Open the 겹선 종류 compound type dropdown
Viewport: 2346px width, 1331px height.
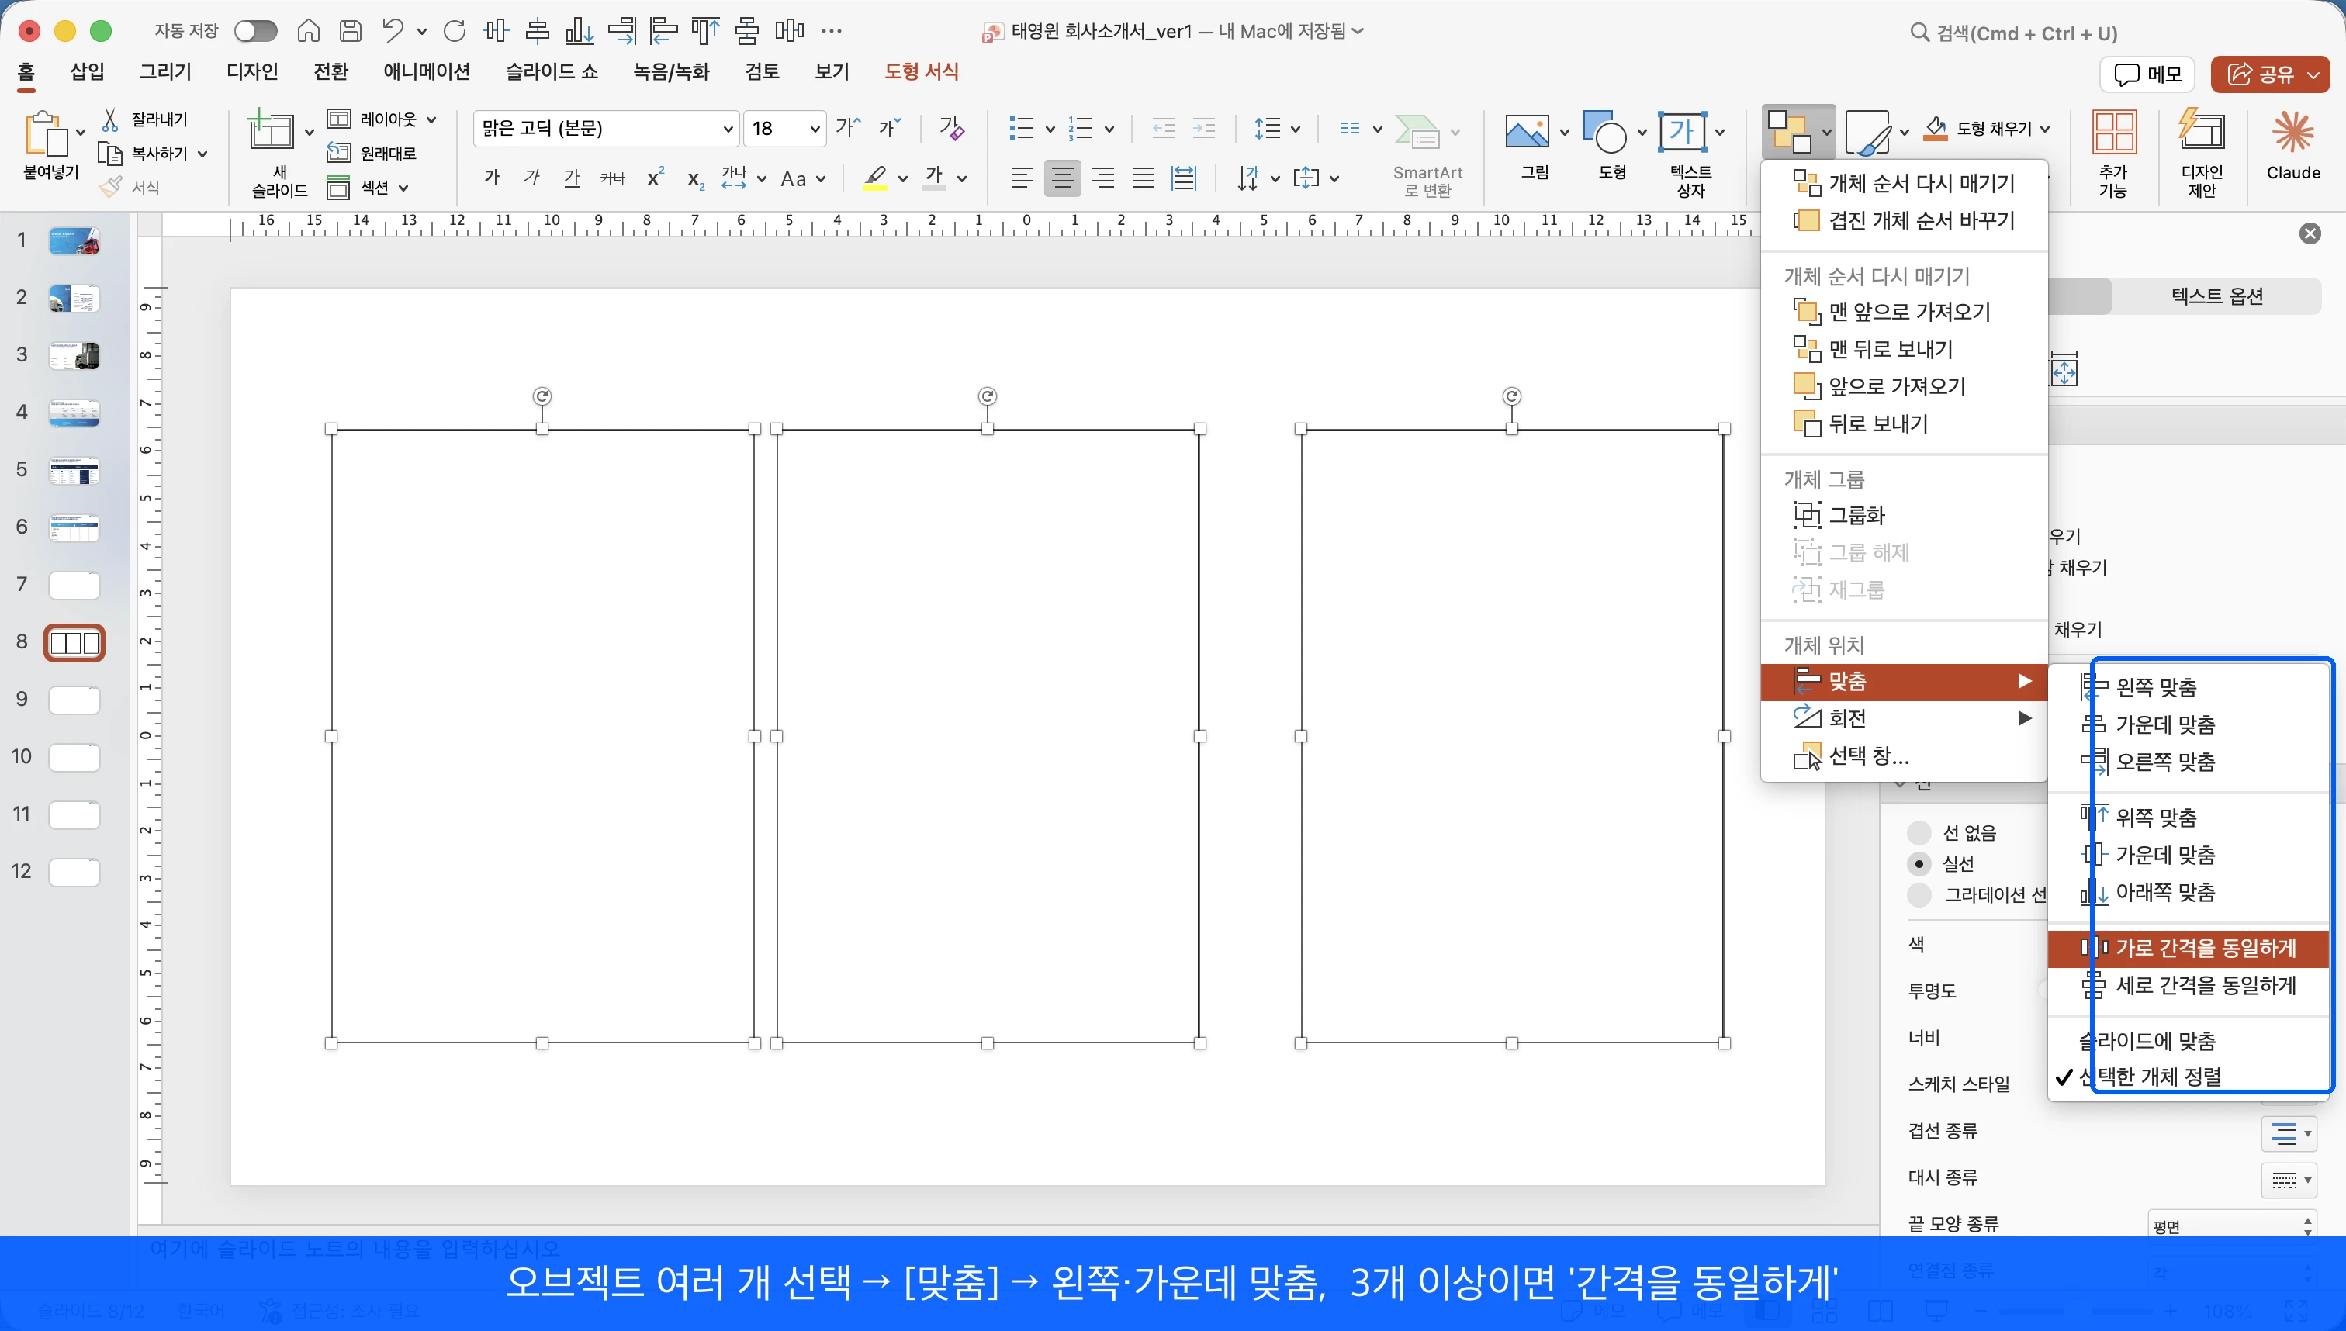click(2289, 1133)
